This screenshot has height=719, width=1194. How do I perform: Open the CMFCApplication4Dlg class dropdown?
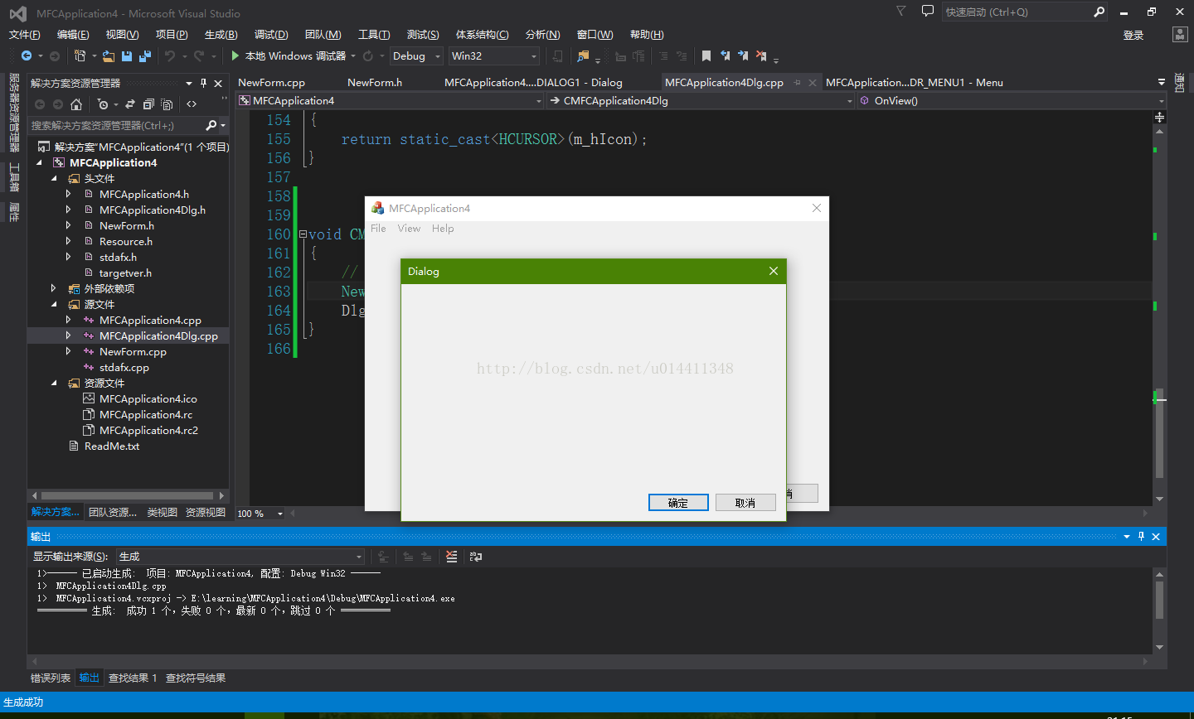[701, 101]
